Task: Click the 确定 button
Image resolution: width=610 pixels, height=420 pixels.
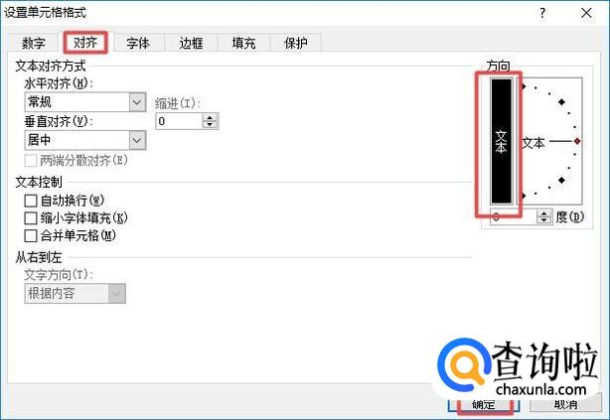Action: click(484, 404)
